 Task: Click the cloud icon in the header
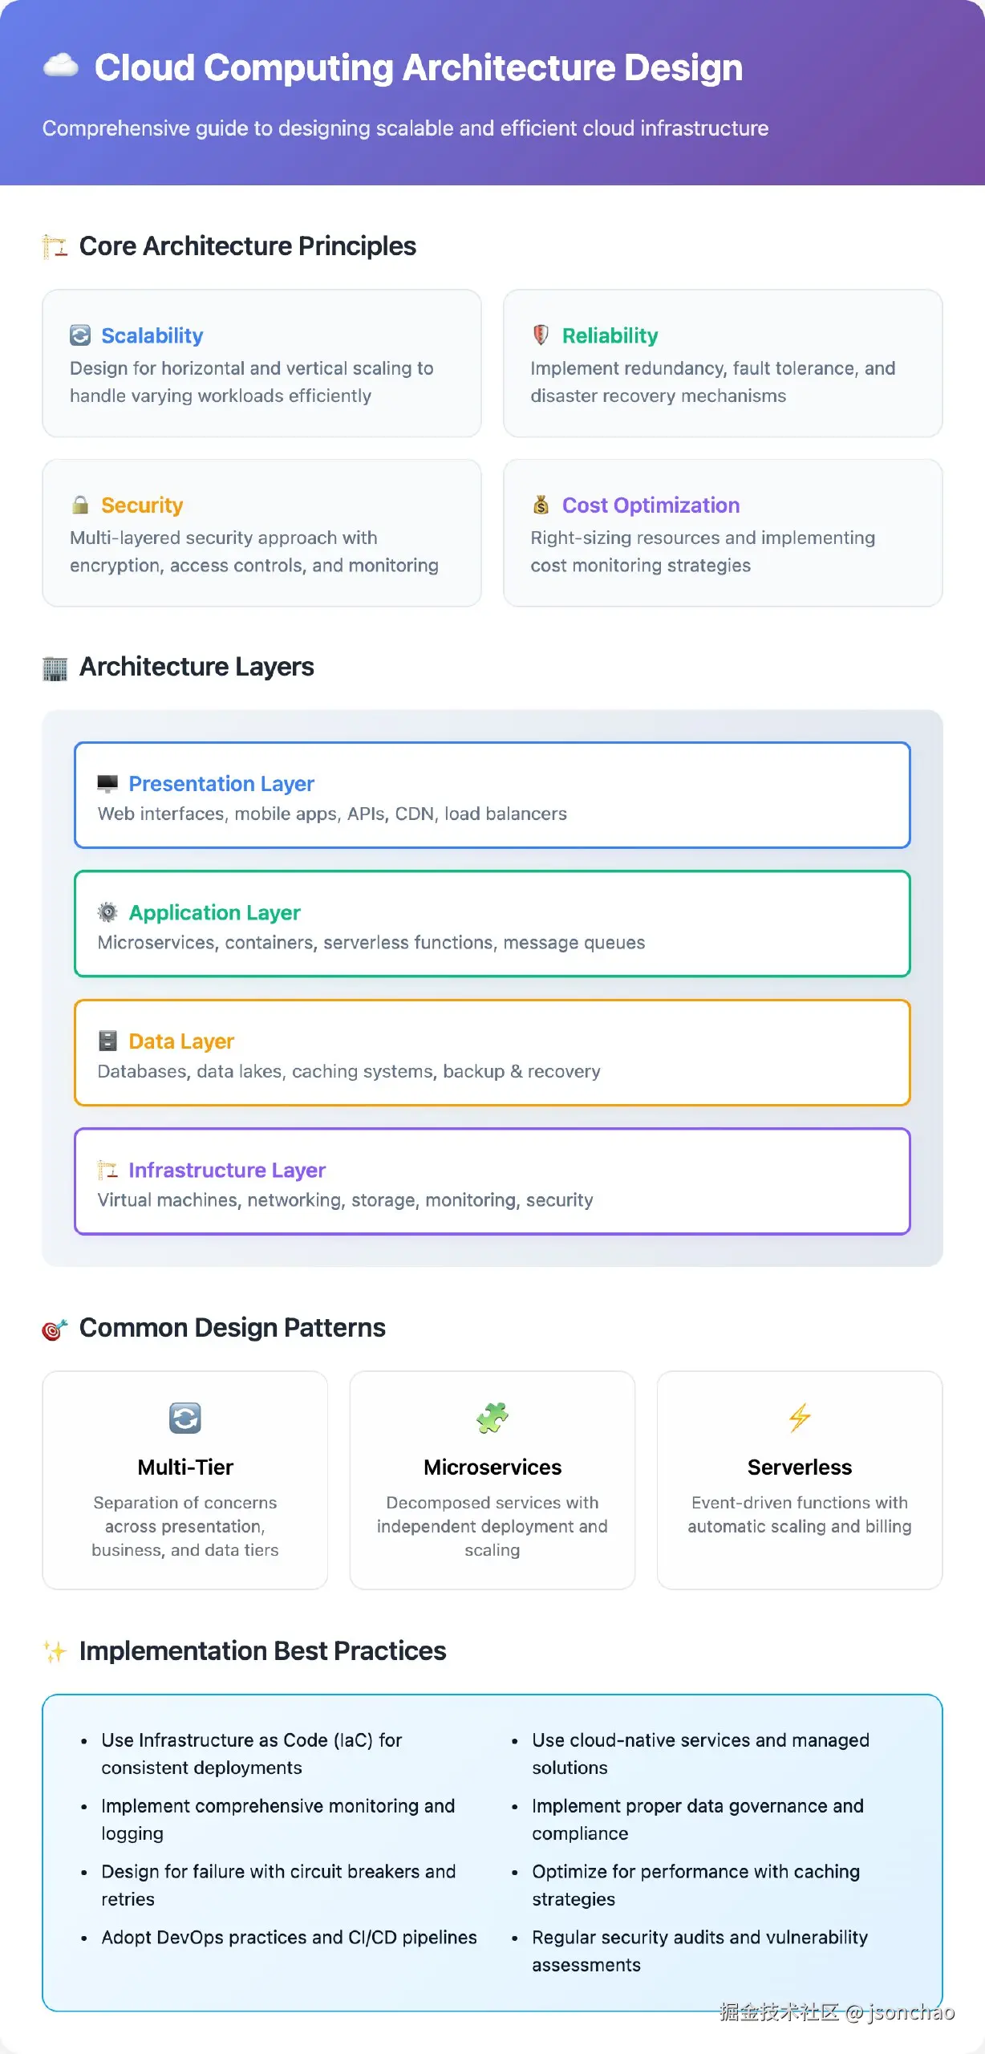pos(61,66)
